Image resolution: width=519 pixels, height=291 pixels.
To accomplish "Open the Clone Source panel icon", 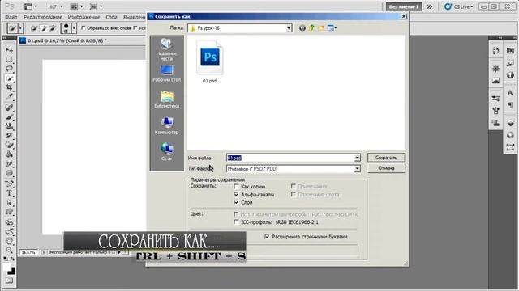I will click(495, 123).
